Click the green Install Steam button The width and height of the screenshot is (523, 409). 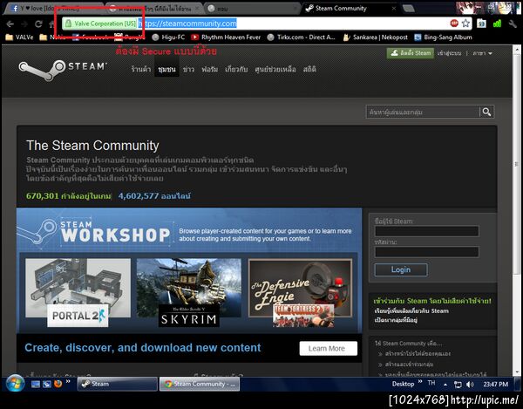click(411, 53)
